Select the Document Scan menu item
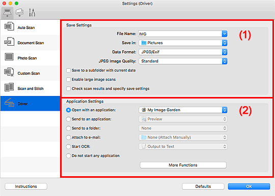The width and height of the screenshot is (275, 196). (30, 43)
